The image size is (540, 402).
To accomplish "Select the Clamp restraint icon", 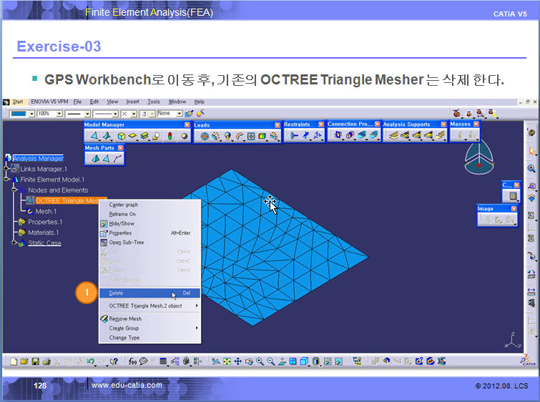I will 294,136.
